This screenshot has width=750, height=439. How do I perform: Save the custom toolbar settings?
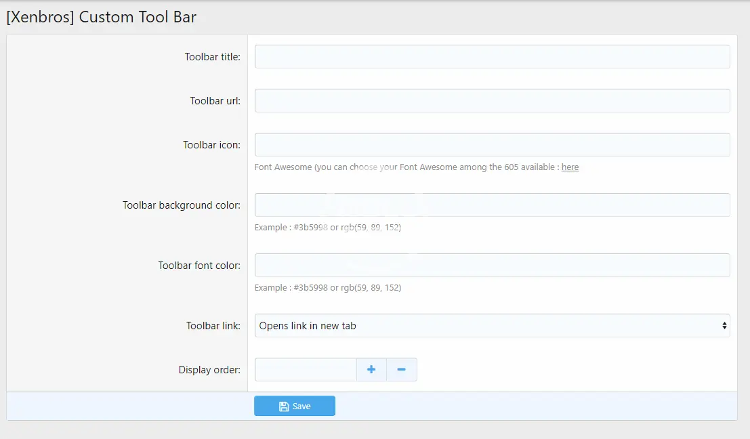[x=295, y=406]
